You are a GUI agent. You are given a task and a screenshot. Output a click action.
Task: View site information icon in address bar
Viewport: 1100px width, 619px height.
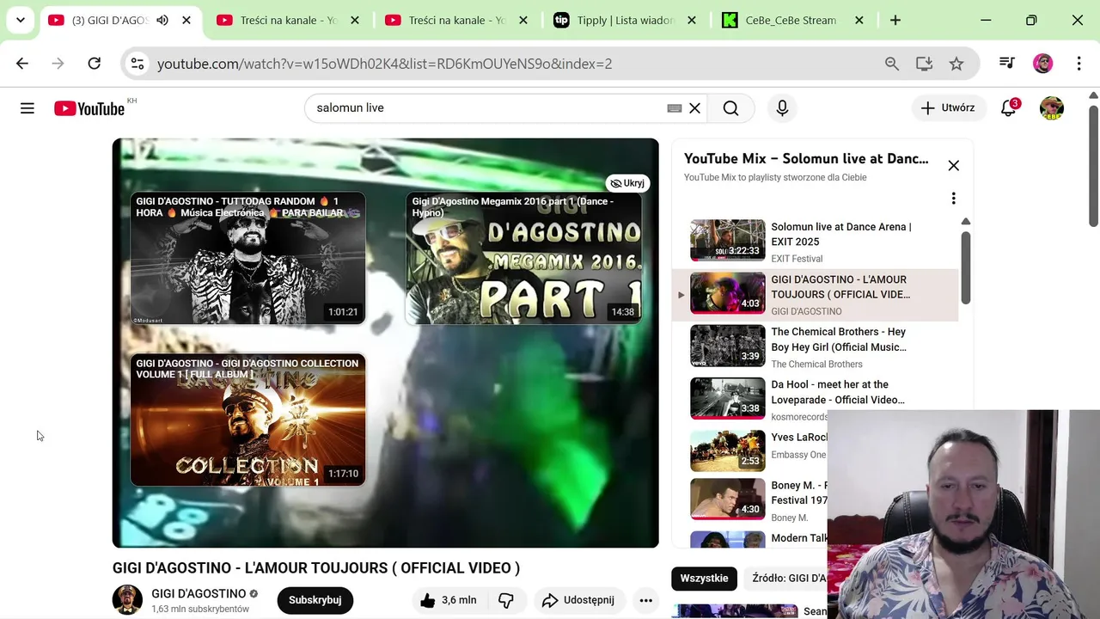pos(137,64)
